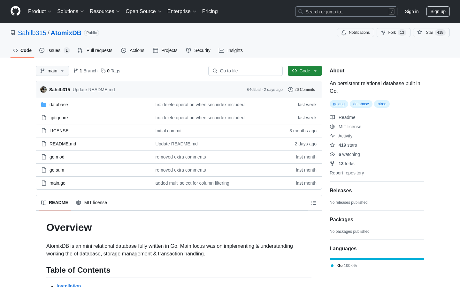Click the main.go file icon
Viewport: 460px width, 287px height.
(44, 183)
